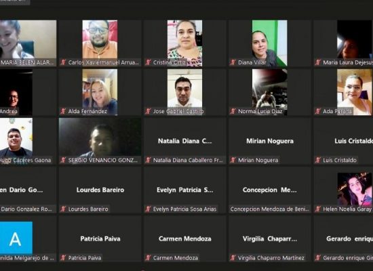Select Cristina Ortiz's video tile
Image resolution: width=373 pixels, height=271 pixels.
pos(185,43)
